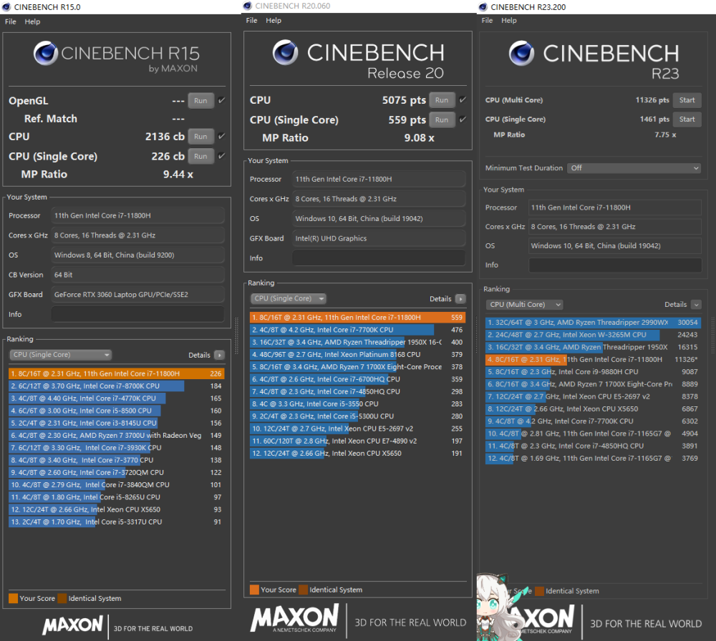Click the Your Score orange swatch in R15
Screen dimensions: 716x641
(x=13, y=598)
